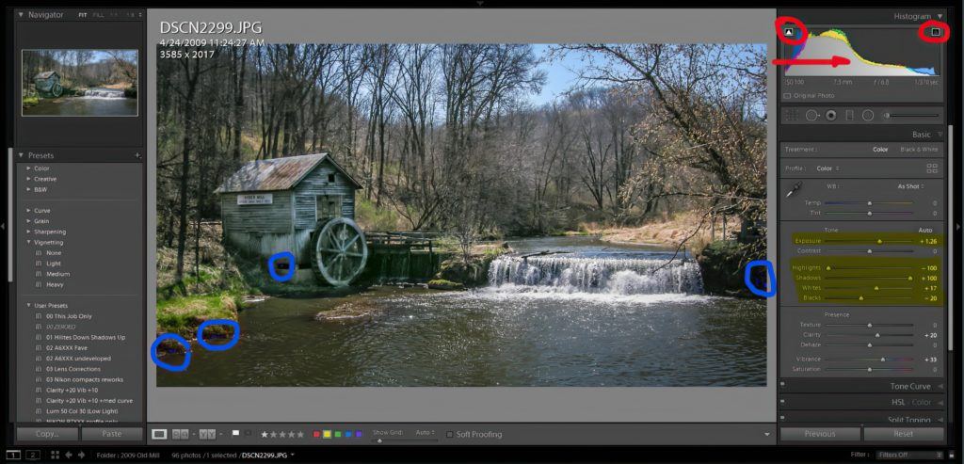Screen dimensions: 964x464
Task: Enable the Soft Proofing checkbox
Action: [x=449, y=434]
